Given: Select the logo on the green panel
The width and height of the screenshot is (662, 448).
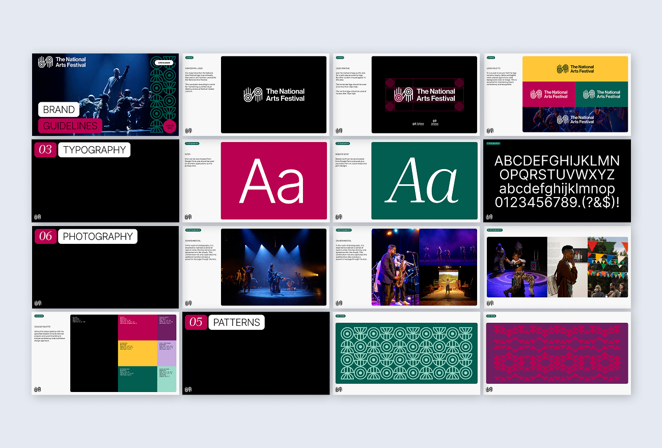Looking at the screenshot, I should coord(602,94).
